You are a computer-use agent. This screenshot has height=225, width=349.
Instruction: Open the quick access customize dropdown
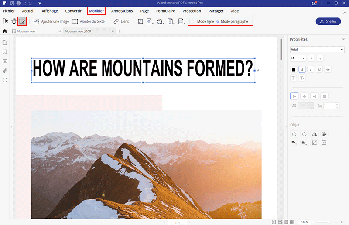40,3
